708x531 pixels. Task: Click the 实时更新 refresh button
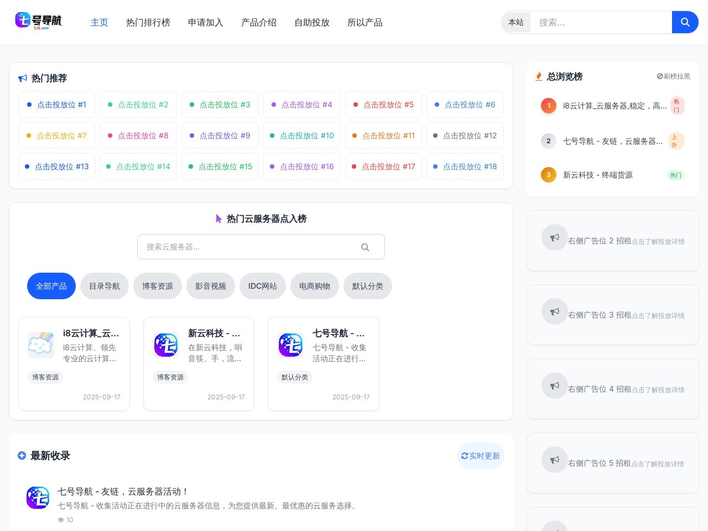(x=481, y=456)
